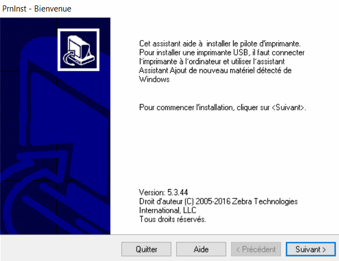
Task: Click the line 'Pour installer une imprimante USB'
Action: pyautogui.click(x=222, y=53)
